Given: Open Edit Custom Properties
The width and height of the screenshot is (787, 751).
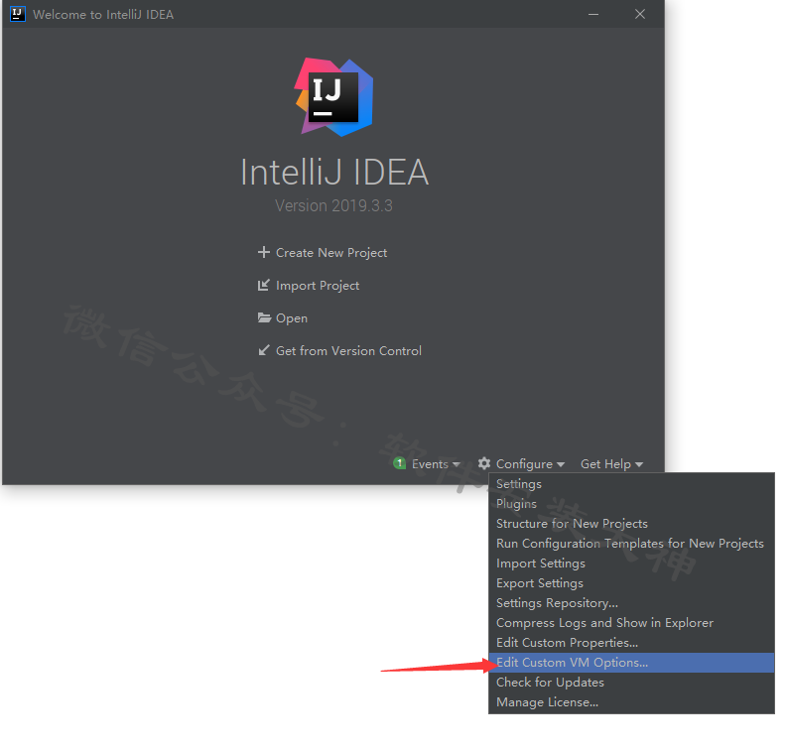Looking at the screenshot, I should tap(631, 642).
